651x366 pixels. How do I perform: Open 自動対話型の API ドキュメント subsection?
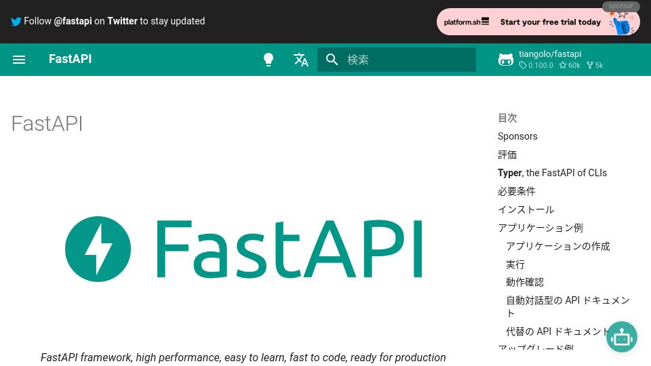point(568,306)
